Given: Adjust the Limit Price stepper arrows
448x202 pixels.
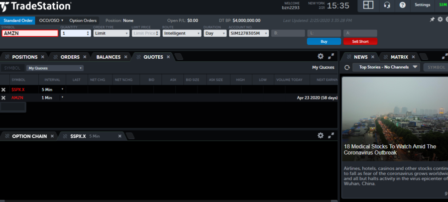Looking at the screenshot, I should 157,33.
